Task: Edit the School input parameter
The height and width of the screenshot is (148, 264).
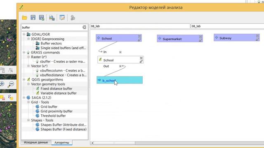Action: (139, 40)
